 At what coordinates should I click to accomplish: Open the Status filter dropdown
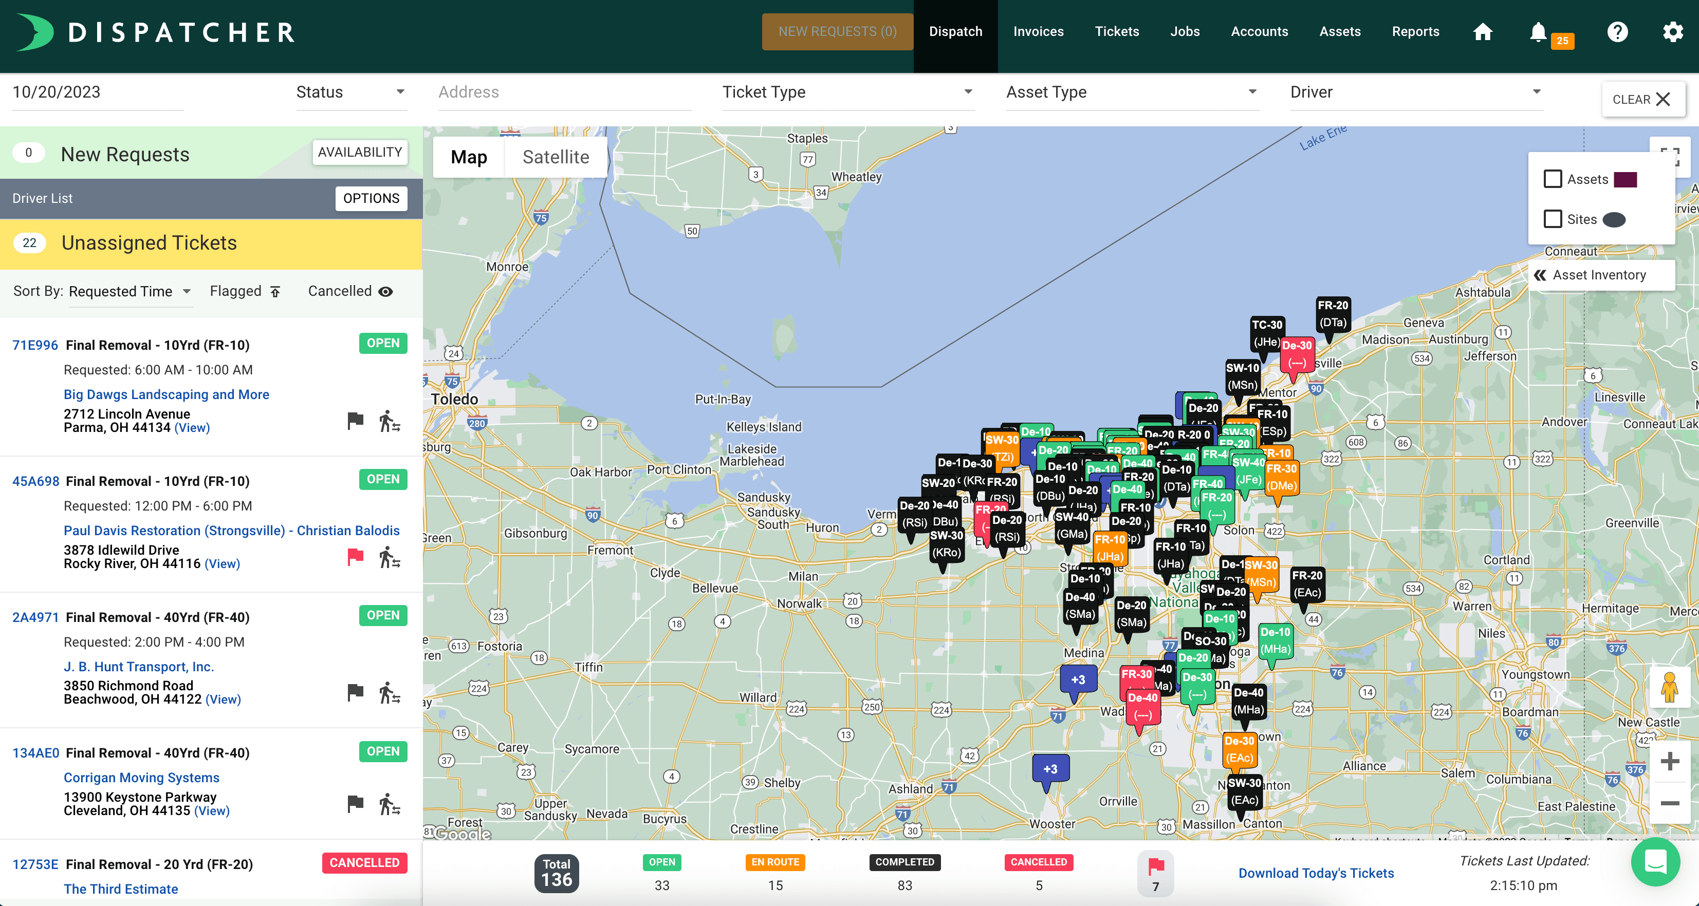point(350,92)
